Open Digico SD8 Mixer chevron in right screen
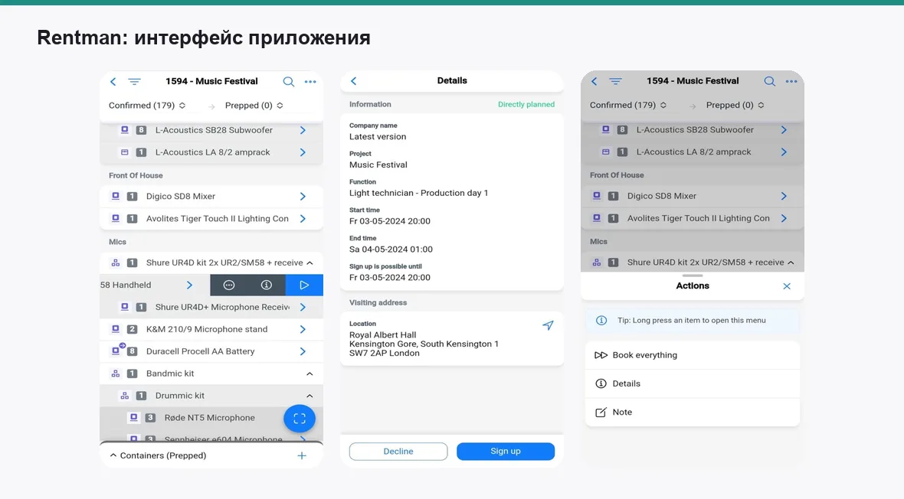Image resolution: width=904 pixels, height=499 pixels. tap(784, 196)
